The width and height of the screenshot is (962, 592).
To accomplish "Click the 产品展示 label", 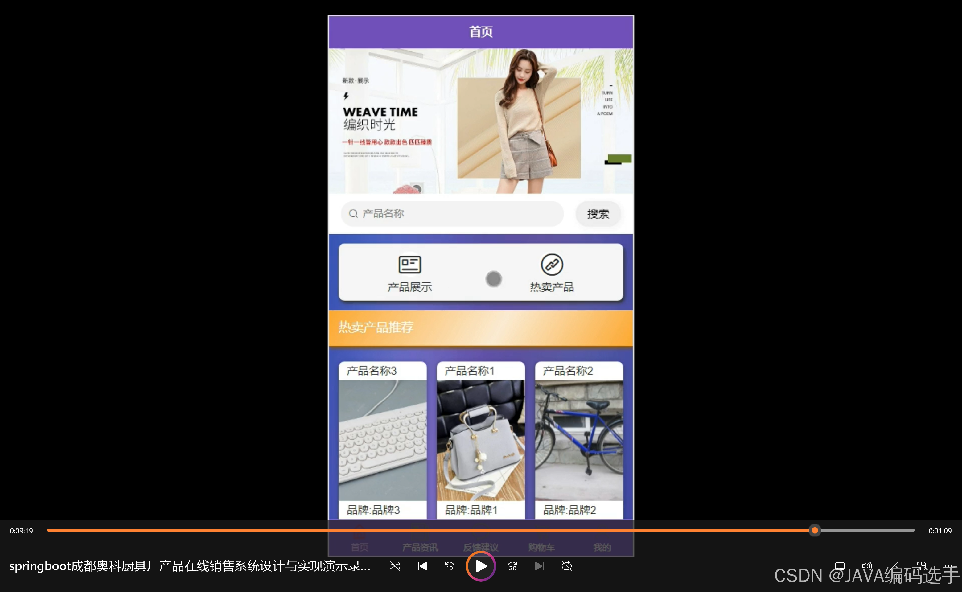I will (409, 287).
